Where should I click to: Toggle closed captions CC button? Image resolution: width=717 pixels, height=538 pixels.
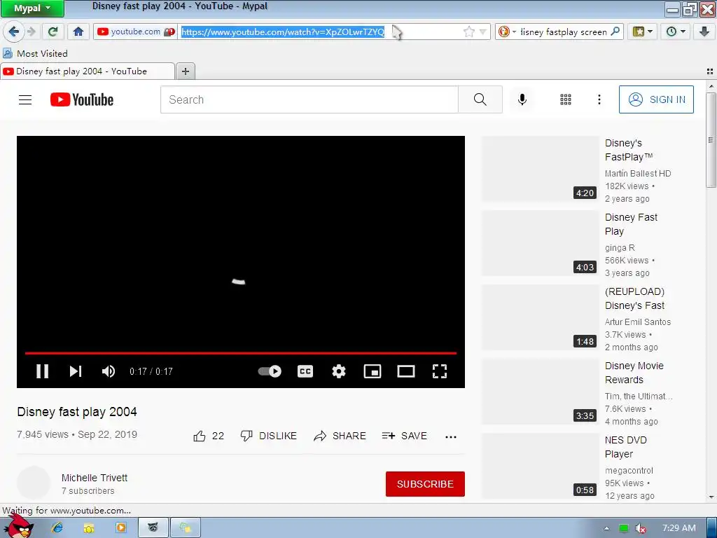[305, 371]
